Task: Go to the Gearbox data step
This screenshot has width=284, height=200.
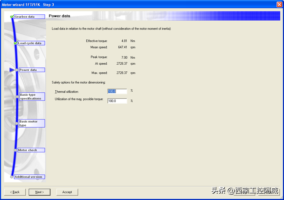Action: click(x=29, y=17)
